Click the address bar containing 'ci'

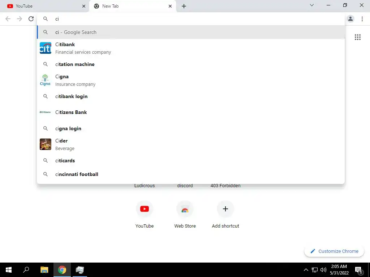tap(191, 19)
